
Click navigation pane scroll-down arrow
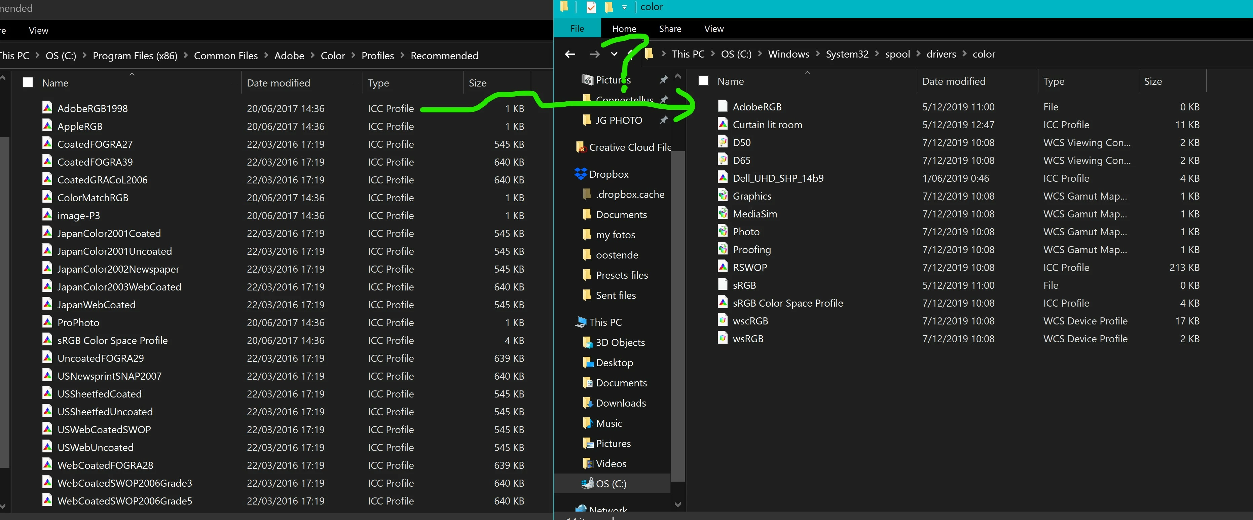678,505
